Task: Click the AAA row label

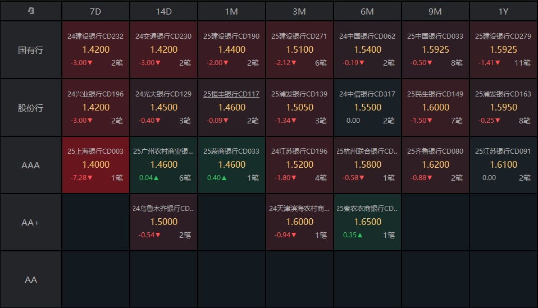Action: pos(31,165)
